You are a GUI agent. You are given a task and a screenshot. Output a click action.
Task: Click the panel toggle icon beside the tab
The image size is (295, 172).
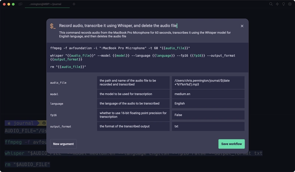tap(20, 4)
